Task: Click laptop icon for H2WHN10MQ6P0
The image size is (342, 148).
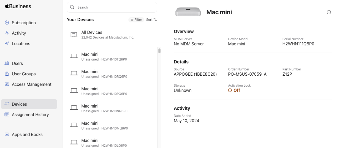Action: coord(74,125)
